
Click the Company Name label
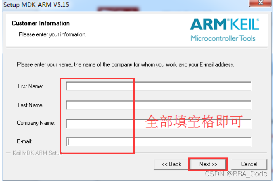36,123
